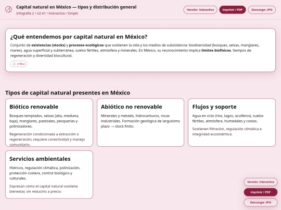This screenshot has height=210, width=281.
Task: Click the floating Imprimir / PDF button
Action: point(260,192)
